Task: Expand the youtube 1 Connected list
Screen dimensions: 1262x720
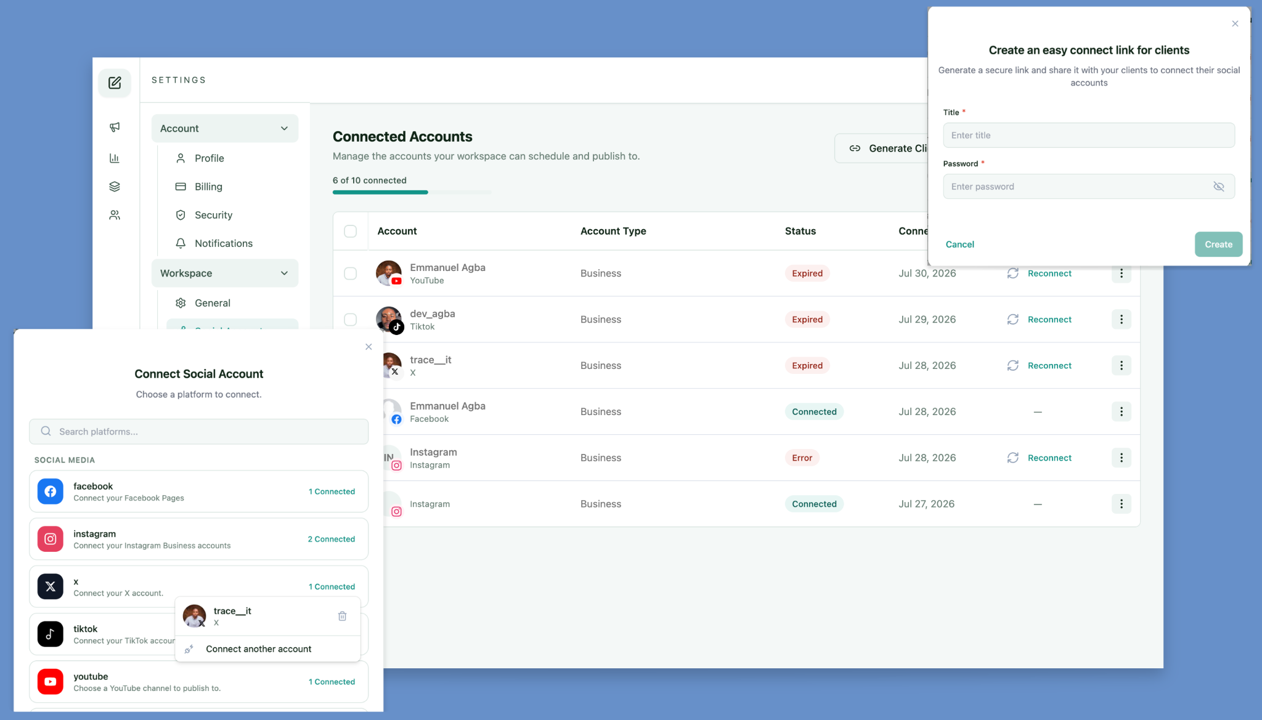Action: pos(332,682)
